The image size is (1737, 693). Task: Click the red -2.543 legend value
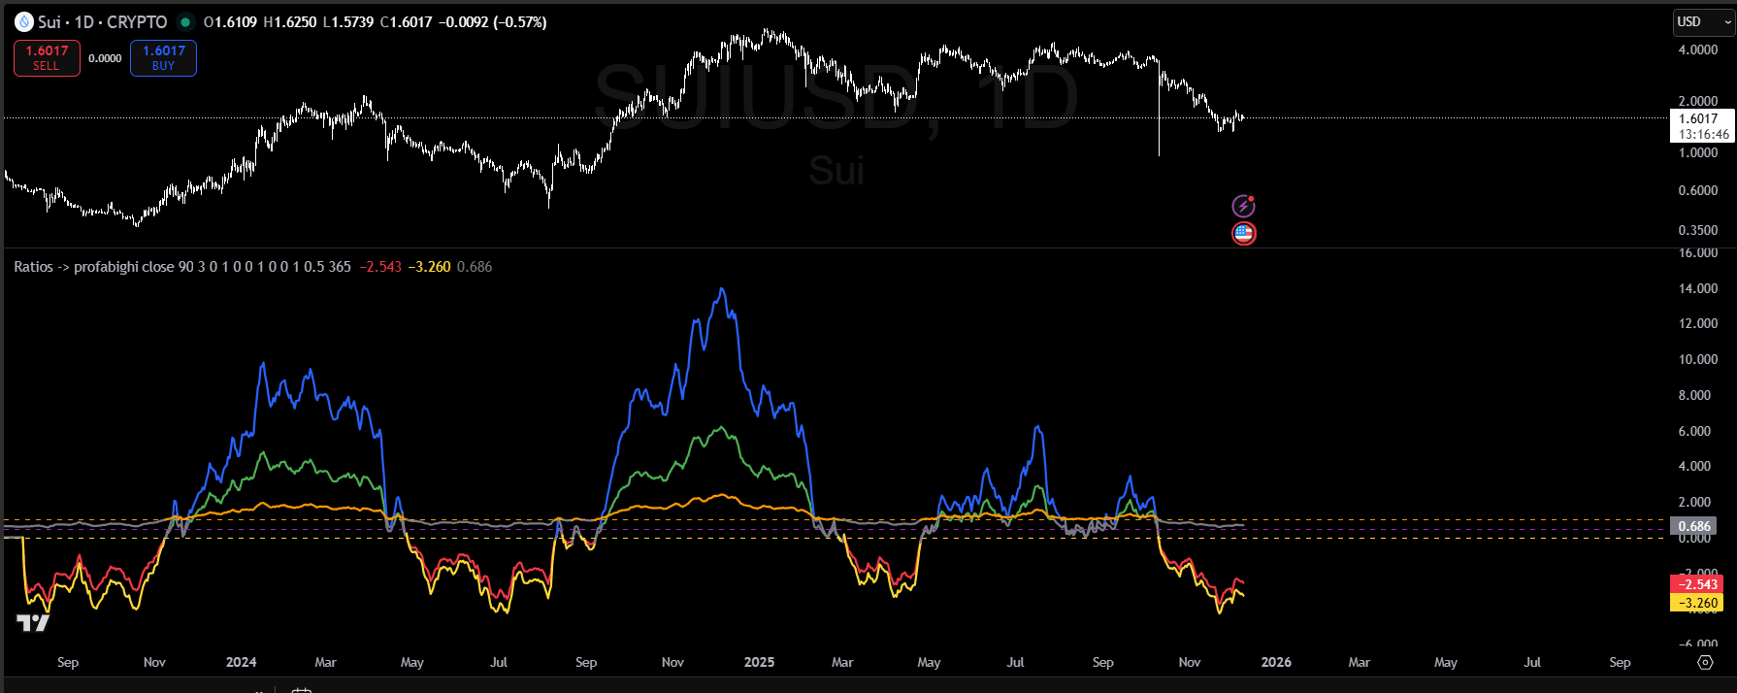[x=380, y=266]
